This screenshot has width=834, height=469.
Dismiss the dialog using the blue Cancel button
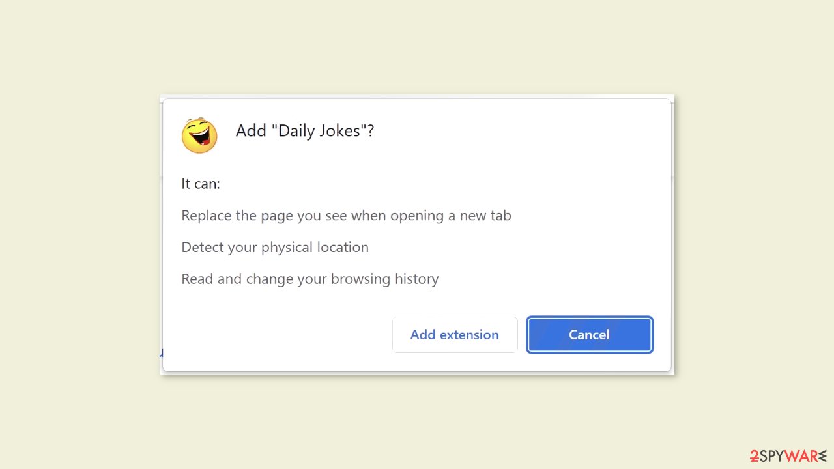(590, 335)
